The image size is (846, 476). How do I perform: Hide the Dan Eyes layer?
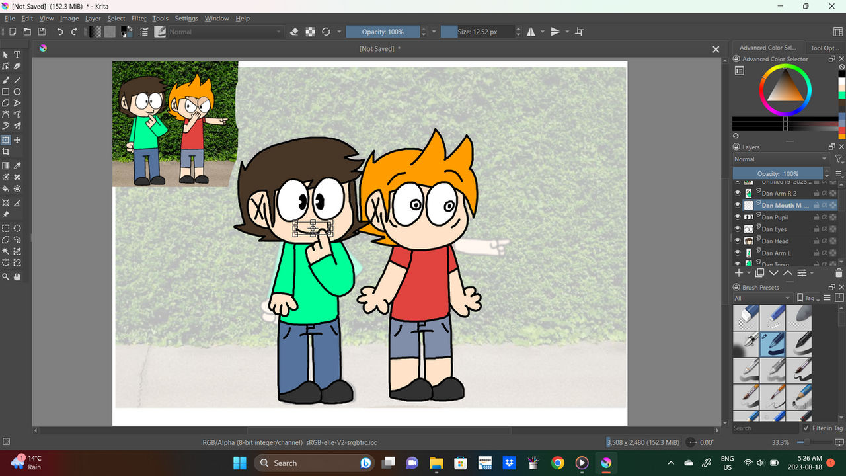coord(738,229)
